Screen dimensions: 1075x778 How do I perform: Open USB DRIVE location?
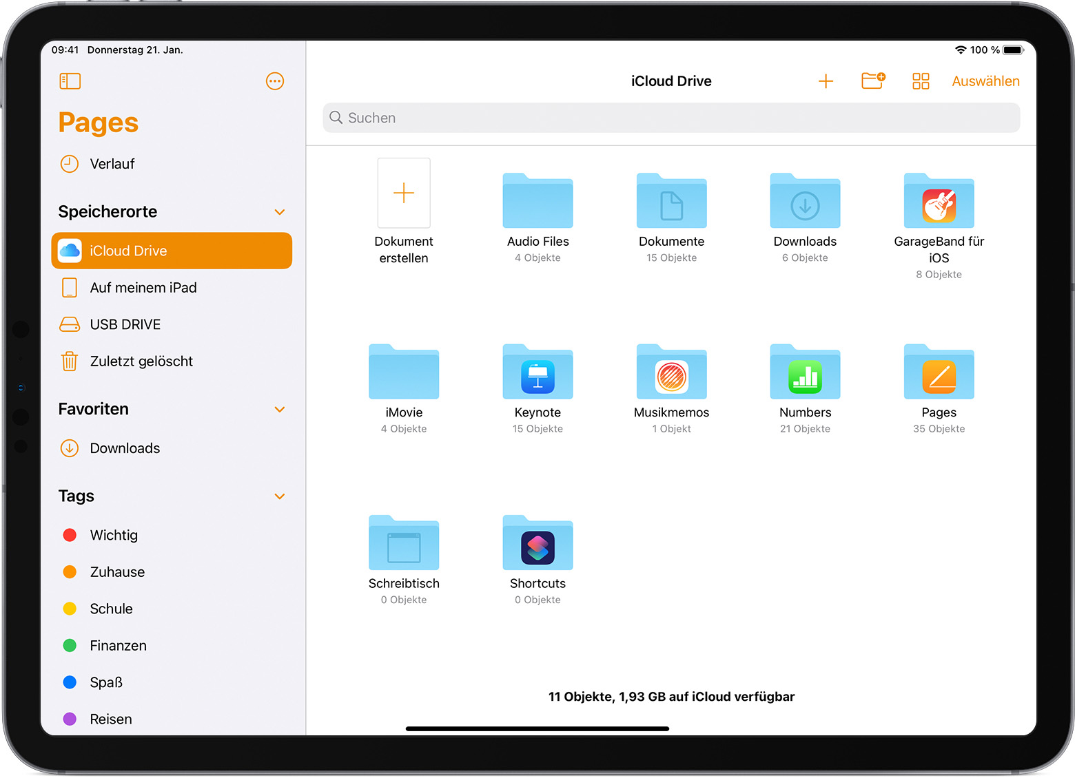(172, 324)
